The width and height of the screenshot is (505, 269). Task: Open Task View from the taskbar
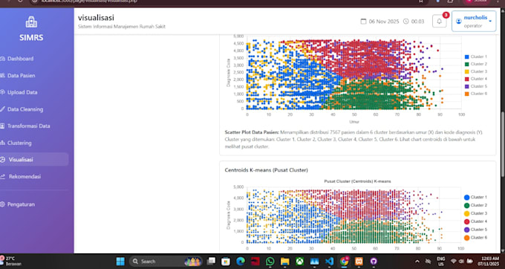point(211,262)
